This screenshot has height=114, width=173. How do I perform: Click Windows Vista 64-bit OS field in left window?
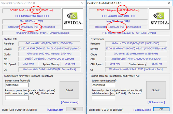click(x=49, y=69)
